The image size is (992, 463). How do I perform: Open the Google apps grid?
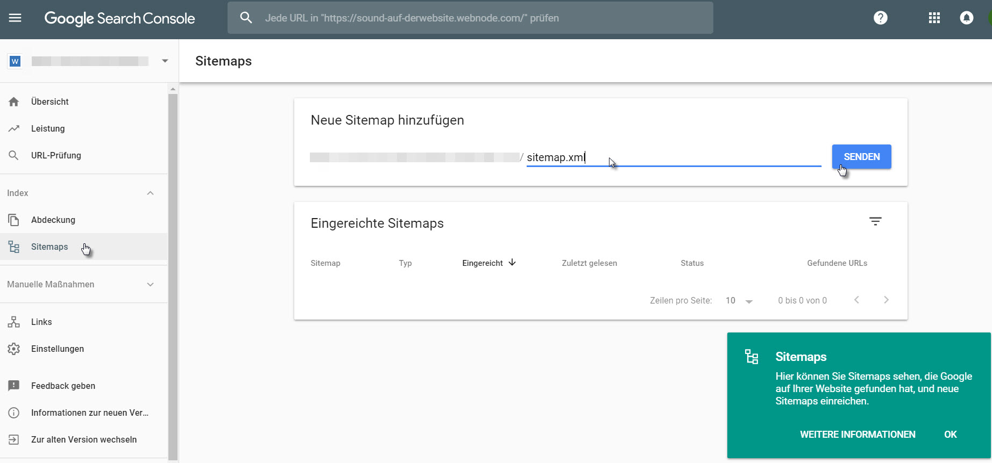(x=934, y=18)
